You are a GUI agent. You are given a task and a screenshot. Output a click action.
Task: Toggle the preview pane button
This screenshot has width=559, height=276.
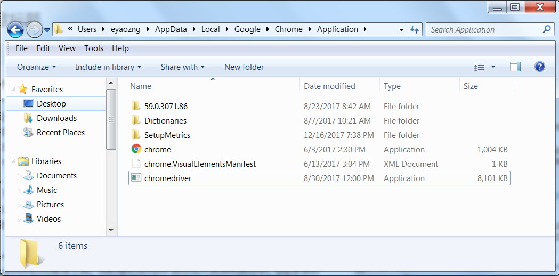tap(515, 67)
